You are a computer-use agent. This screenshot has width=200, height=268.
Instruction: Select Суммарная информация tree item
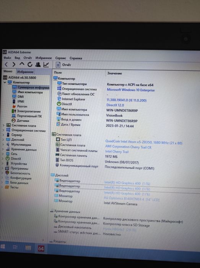coord(31,87)
